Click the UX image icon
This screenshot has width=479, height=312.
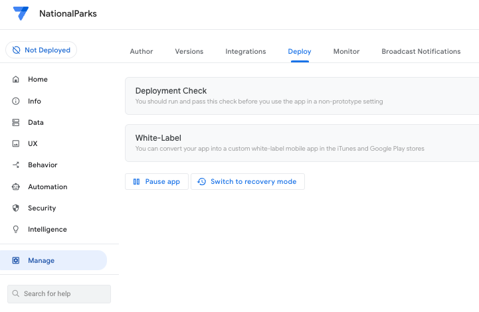click(x=15, y=143)
